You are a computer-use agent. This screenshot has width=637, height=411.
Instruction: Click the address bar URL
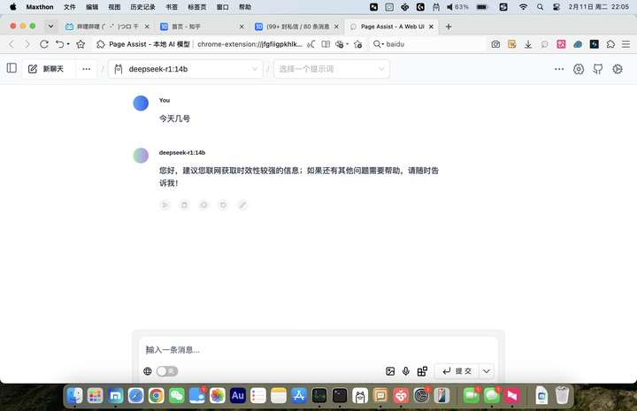pyautogui.click(x=249, y=44)
